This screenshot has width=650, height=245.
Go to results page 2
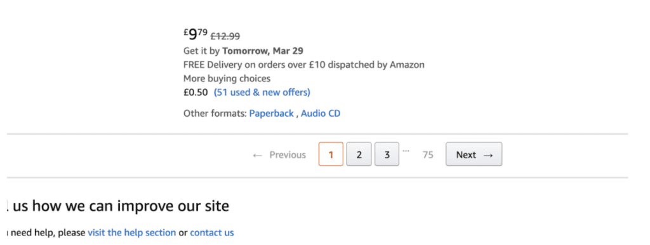[x=359, y=154]
